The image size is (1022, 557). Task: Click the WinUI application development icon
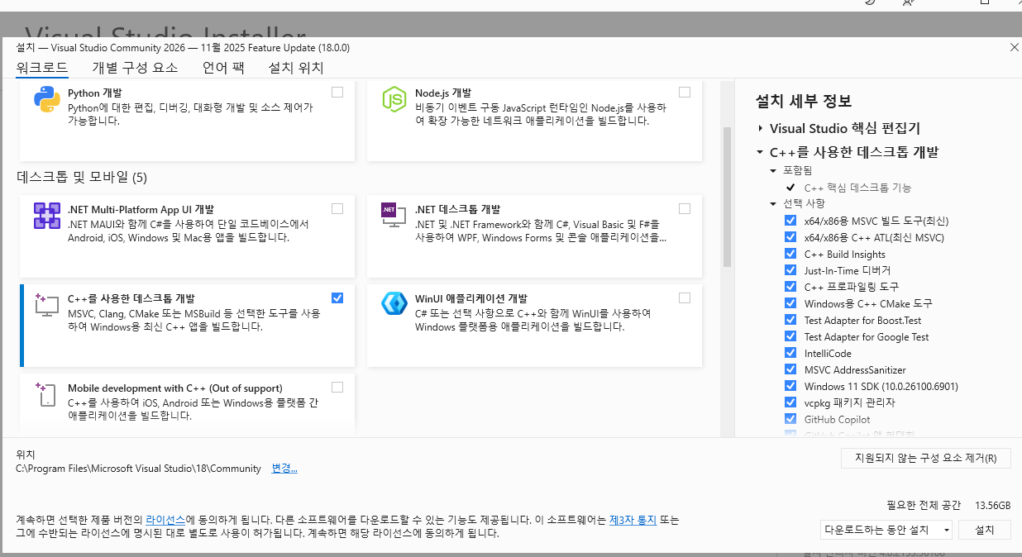pos(394,303)
